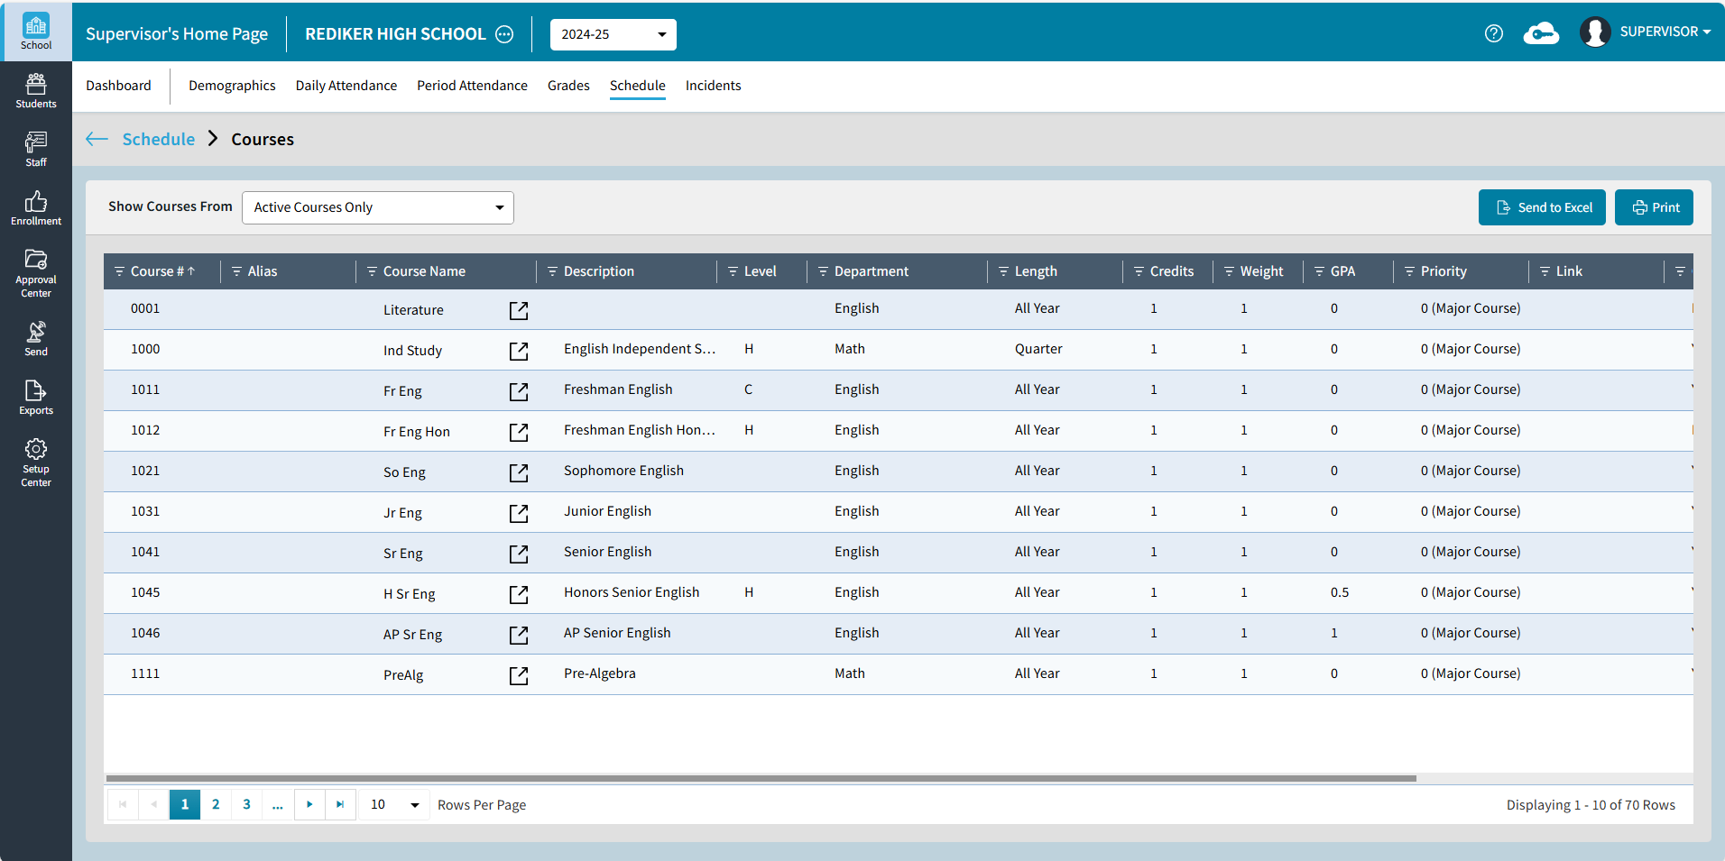Open the Daily Attendance tab
This screenshot has width=1725, height=861.
pos(346,86)
